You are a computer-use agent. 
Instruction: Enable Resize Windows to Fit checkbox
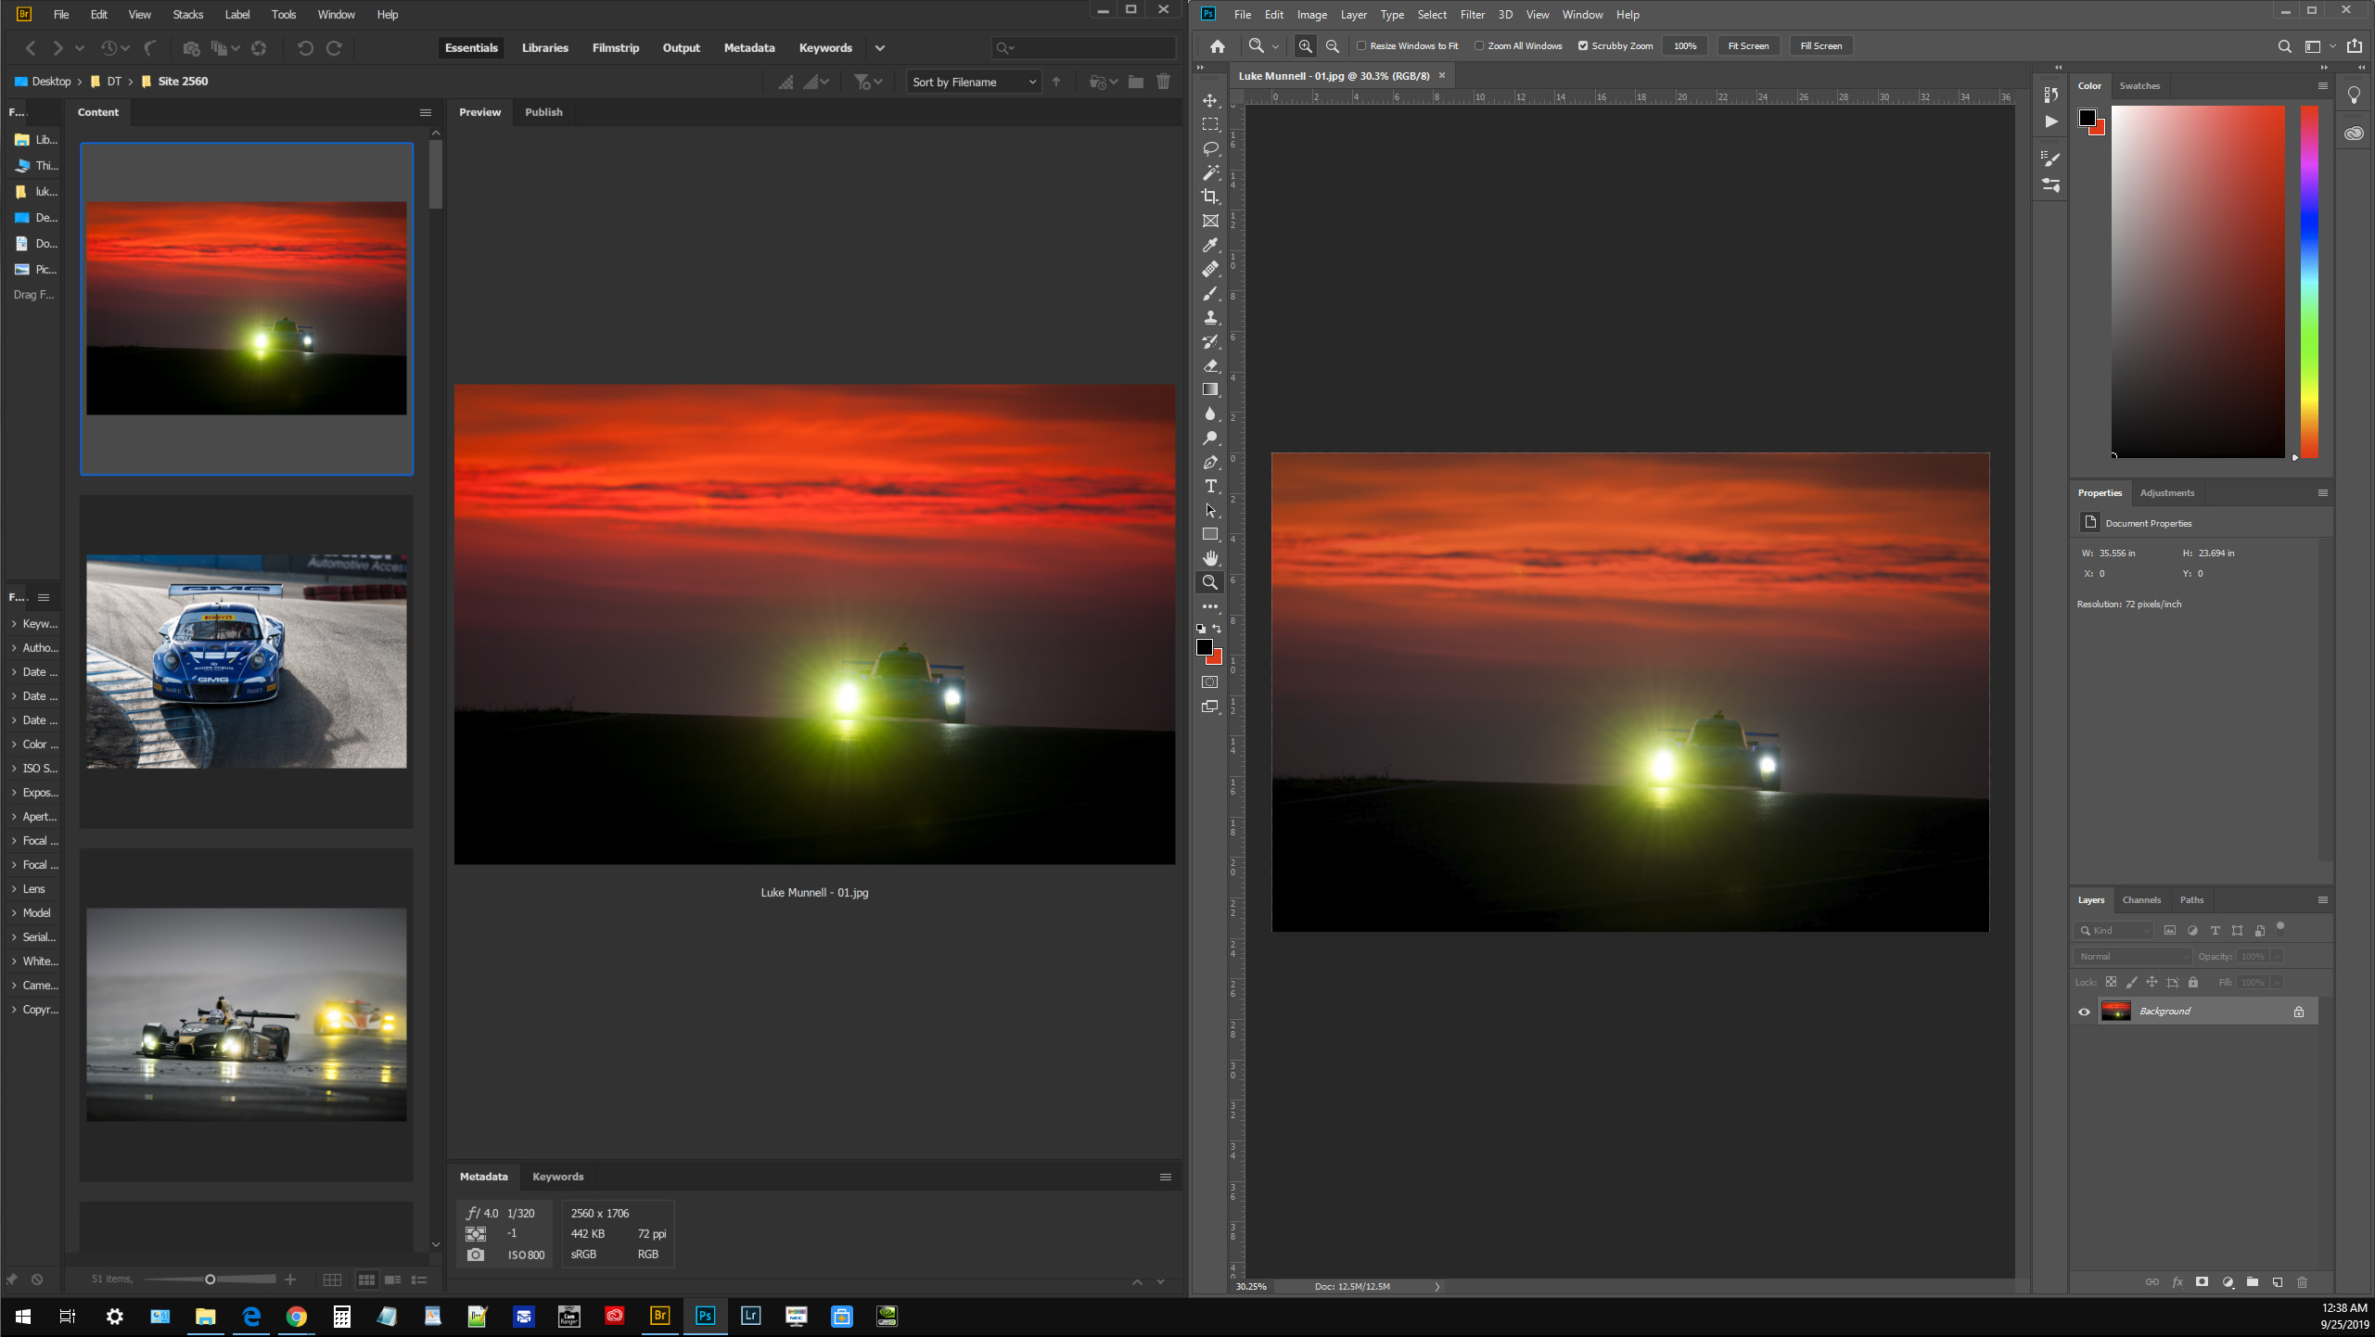[1361, 46]
